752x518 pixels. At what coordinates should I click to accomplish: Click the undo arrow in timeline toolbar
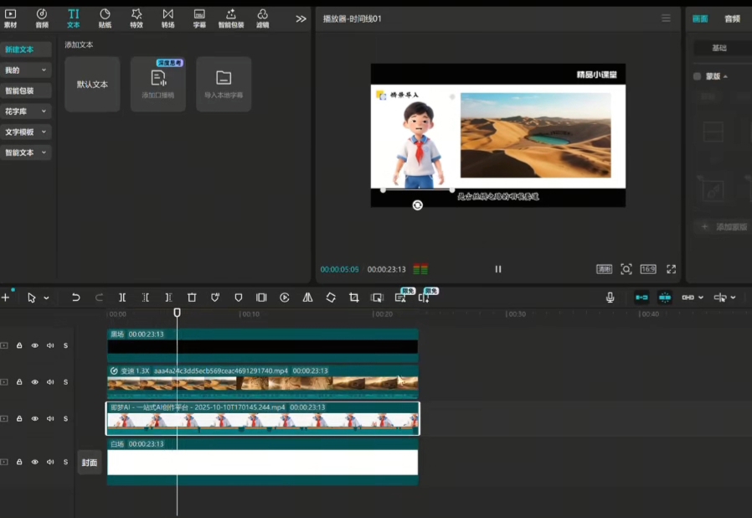tap(76, 298)
